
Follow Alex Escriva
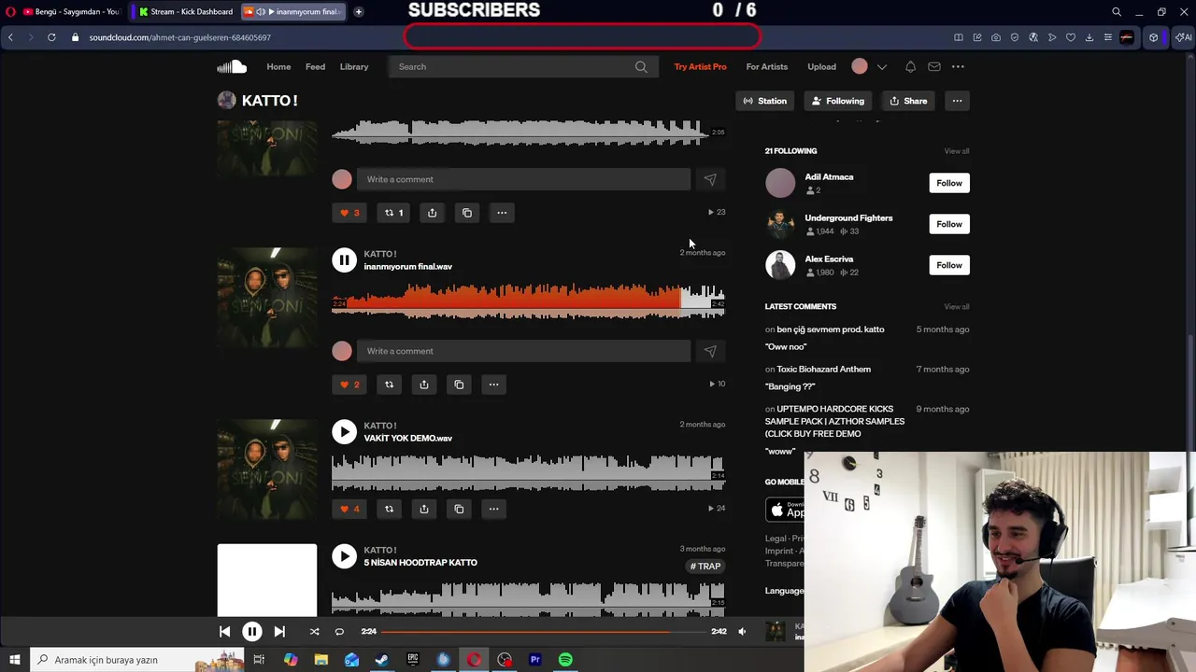click(x=948, y=265)
